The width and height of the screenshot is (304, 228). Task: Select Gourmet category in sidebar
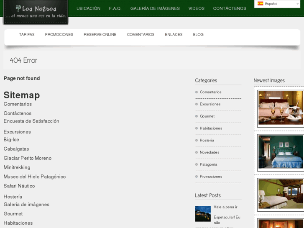[x=207, y=116]
